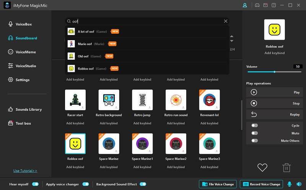The width and height of the screenshot is (306, 190).
Task: Toggle Apply voice changer switch
Action: coord(86,184)
